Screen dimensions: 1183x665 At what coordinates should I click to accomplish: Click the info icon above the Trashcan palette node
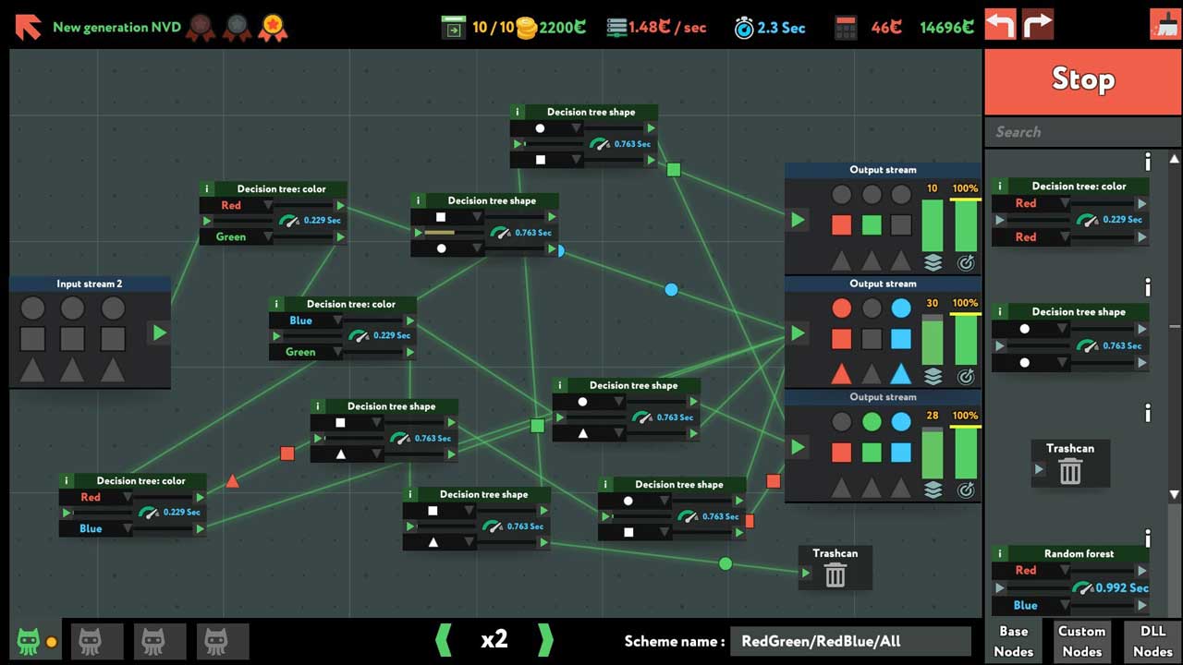pyautogui.click(x=1148, y=413)
